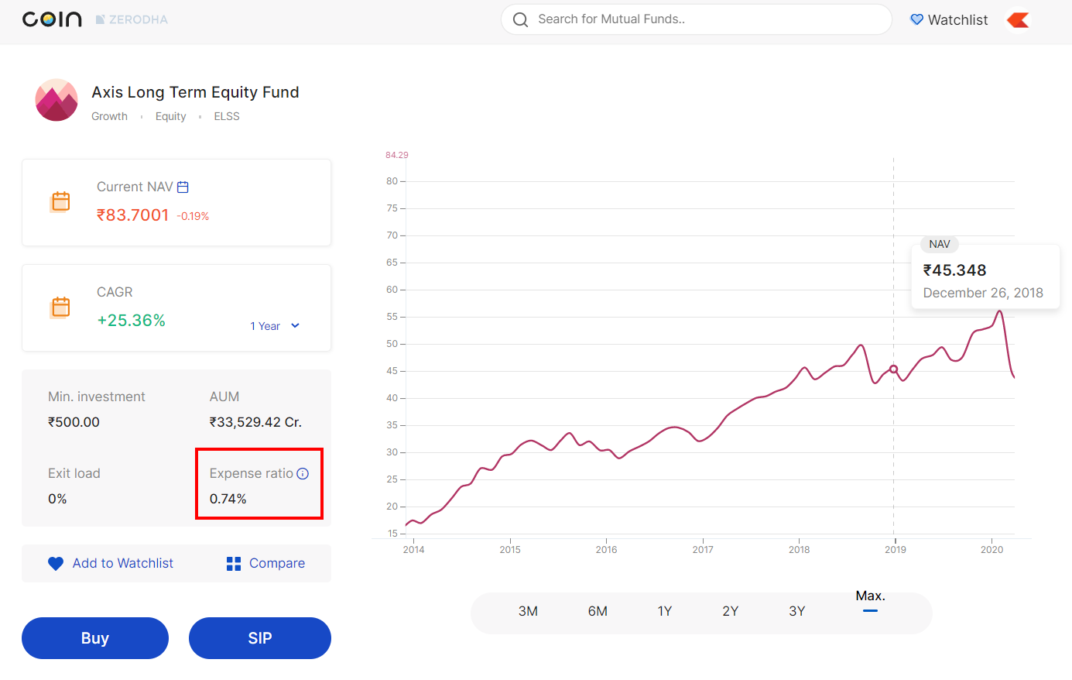Viewport: 1072px width, 680px height.
Task: Click the info icon beside Expense ratio
Action: 303,473
